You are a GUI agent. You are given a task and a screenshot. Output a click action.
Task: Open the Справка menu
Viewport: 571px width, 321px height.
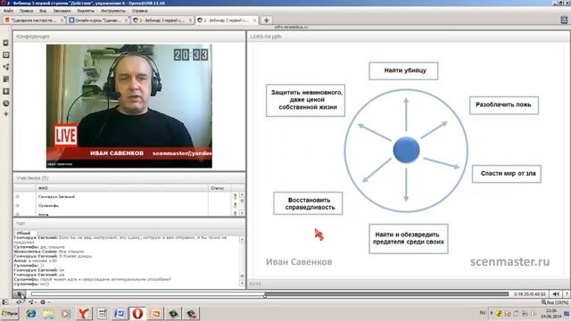139,11
